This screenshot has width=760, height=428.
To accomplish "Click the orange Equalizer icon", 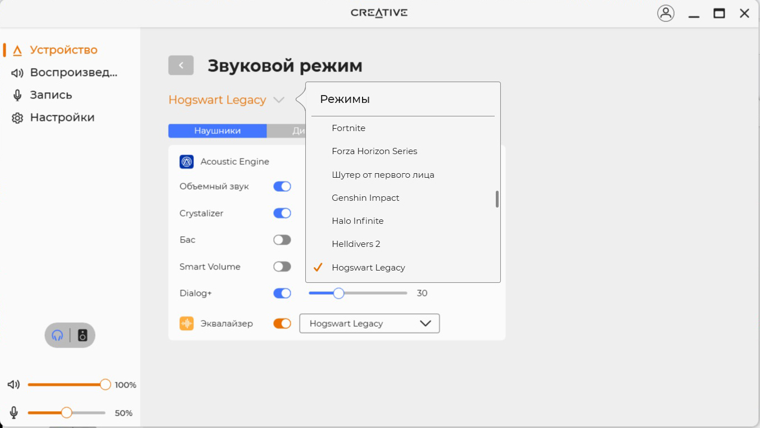I will [x=187, y=323].
